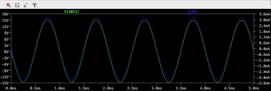Select the green V(n011) trace label
This screenshot has width=271, height=91.
pos(72,12)
